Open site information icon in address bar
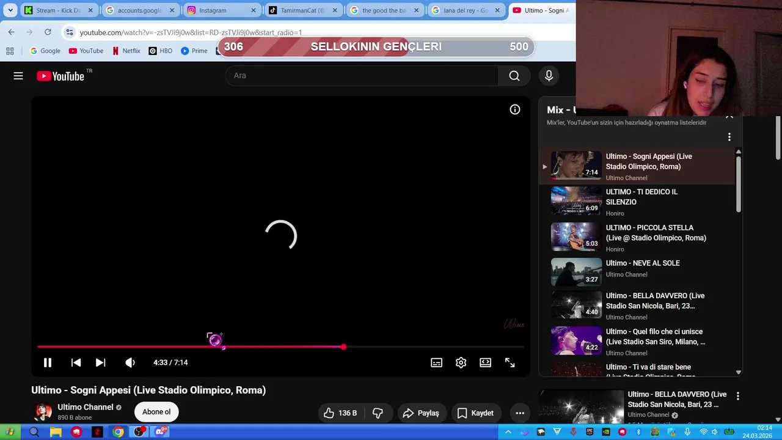Screen dimensions: 782x440 point(70,32)
